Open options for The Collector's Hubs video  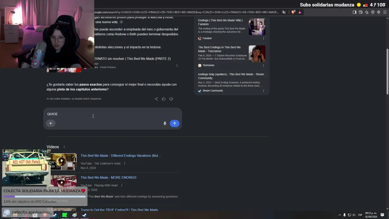coord(124,164)
